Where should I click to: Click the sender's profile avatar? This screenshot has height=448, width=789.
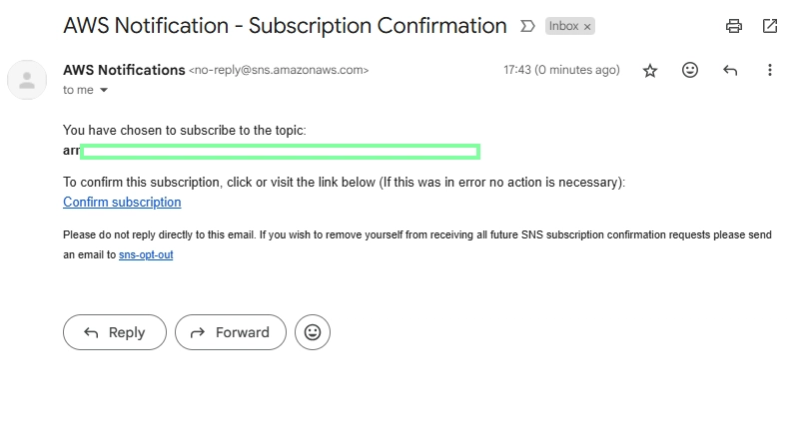[x=27, y=80]
